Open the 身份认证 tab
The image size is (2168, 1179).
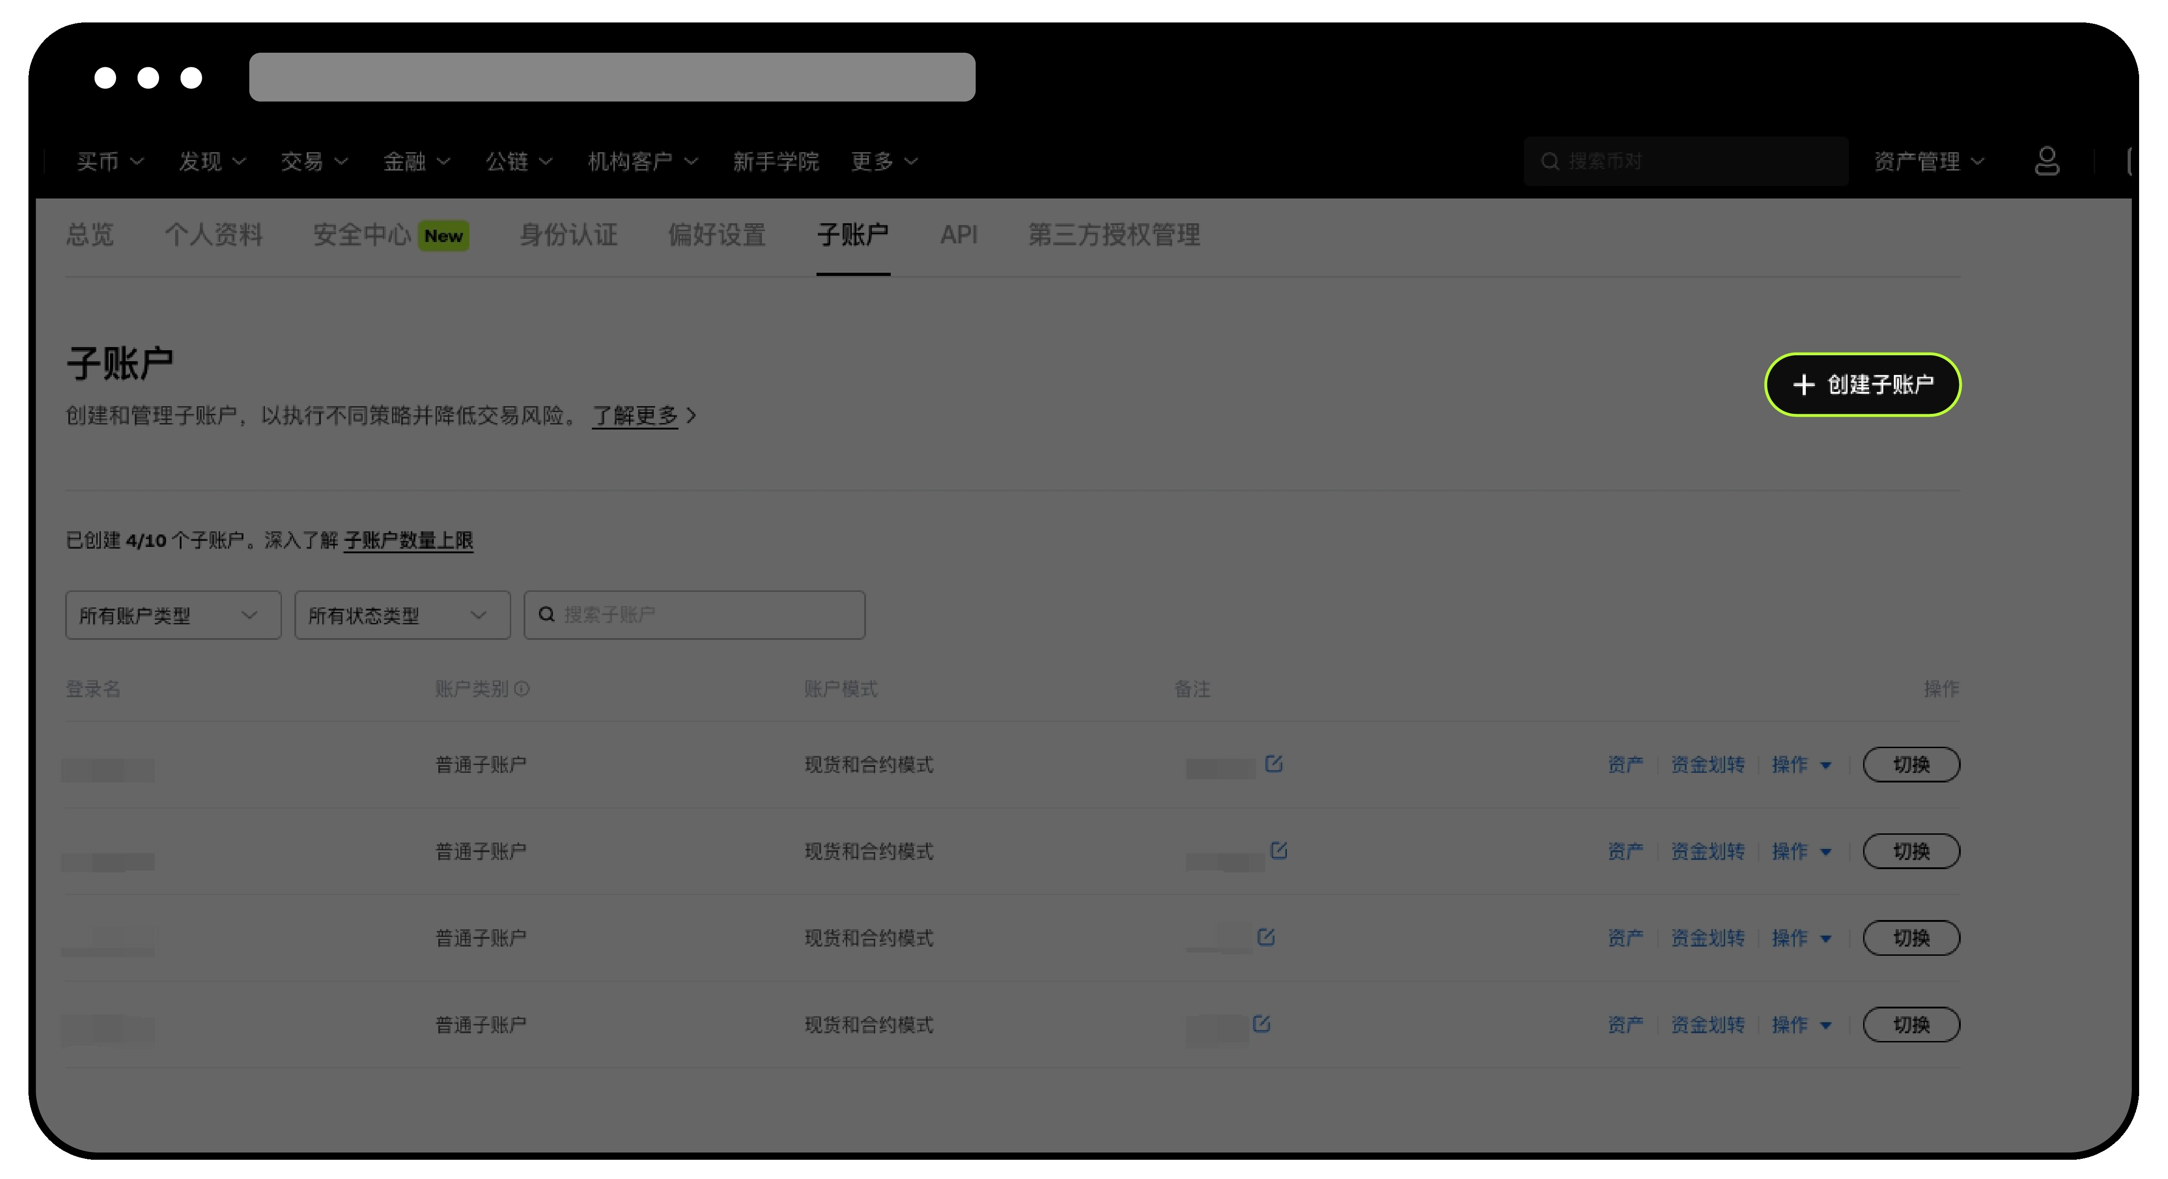point(568,234)
